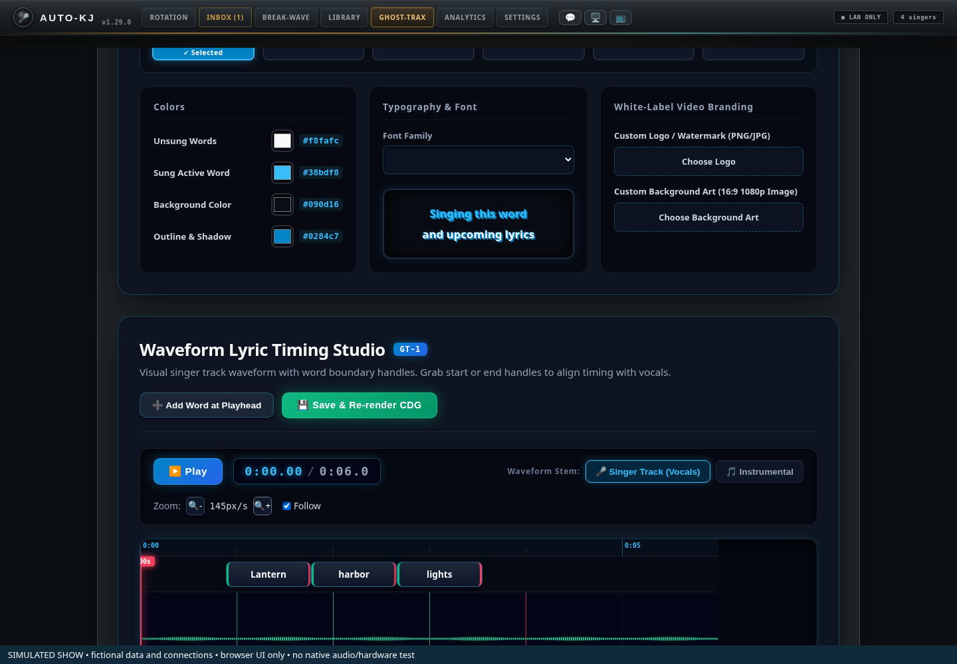Click the AUTO-KJ microphone logo

pyautogui.click(x=23, y=17)
